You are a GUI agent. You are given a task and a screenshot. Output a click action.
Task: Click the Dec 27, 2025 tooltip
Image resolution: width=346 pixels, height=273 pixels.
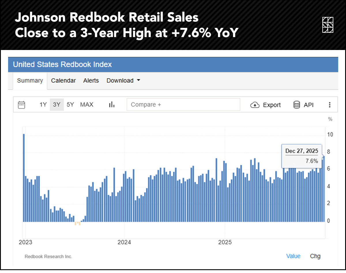302,156
